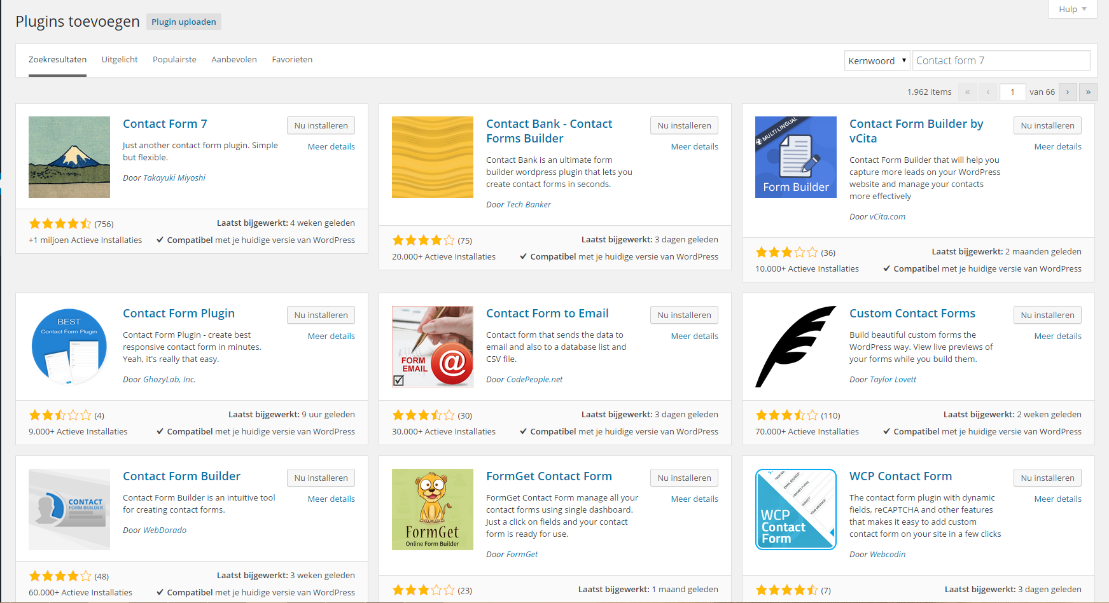Click the Contact Form to Email @ icon
Image resolution: width=1109 pixels, height=603 pixels.
pyautogui.click(x=432, y=346)
